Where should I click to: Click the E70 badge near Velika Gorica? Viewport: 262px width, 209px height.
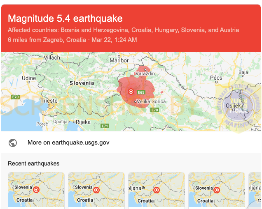click(154, 110)
